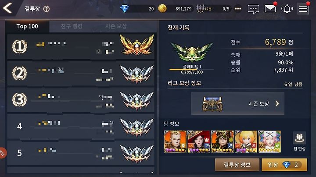Screen dimensions: 316x177
Task: Select the blonde male hero portrait
Action: 175,142
